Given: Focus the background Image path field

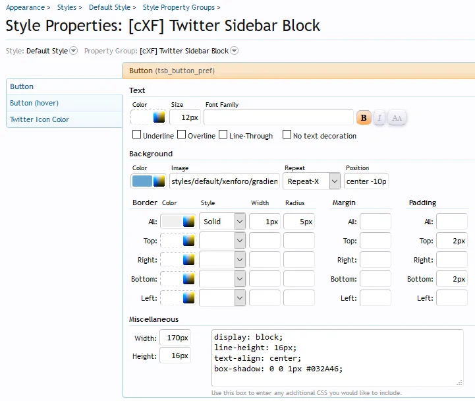Looking at the screenshot, I should click(x=225, y=181).
